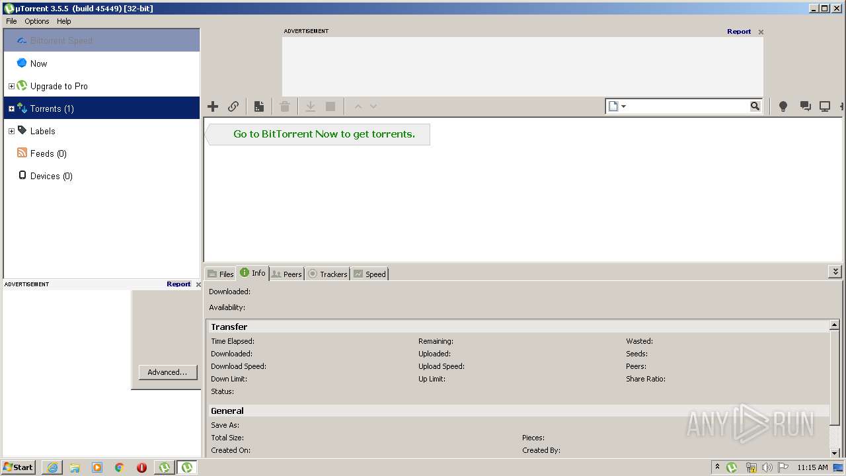Collapse the detail pane with chevron button

(x=835, y=272)
